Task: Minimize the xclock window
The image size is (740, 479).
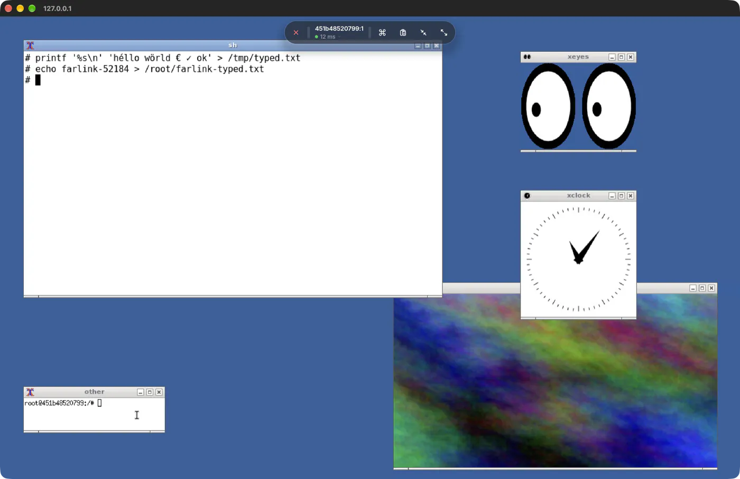Action: click(x=612, y=196)
